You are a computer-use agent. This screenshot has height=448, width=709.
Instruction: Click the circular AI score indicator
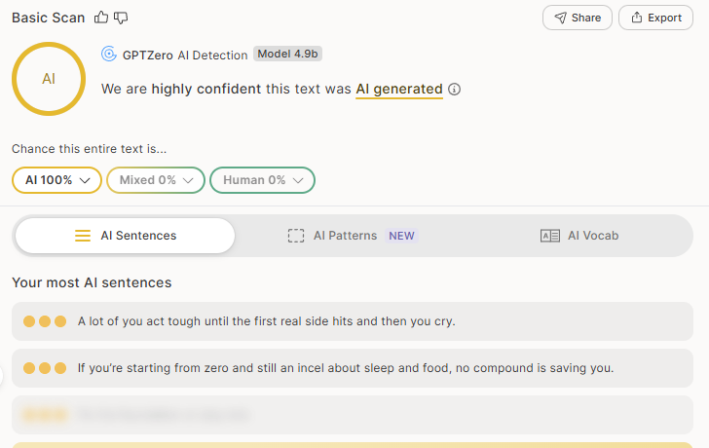(x=49, y=79)
